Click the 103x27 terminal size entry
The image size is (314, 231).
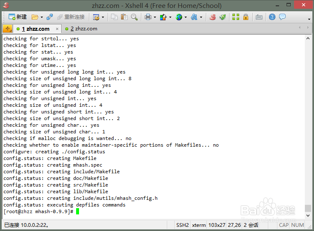pos(217,225)
